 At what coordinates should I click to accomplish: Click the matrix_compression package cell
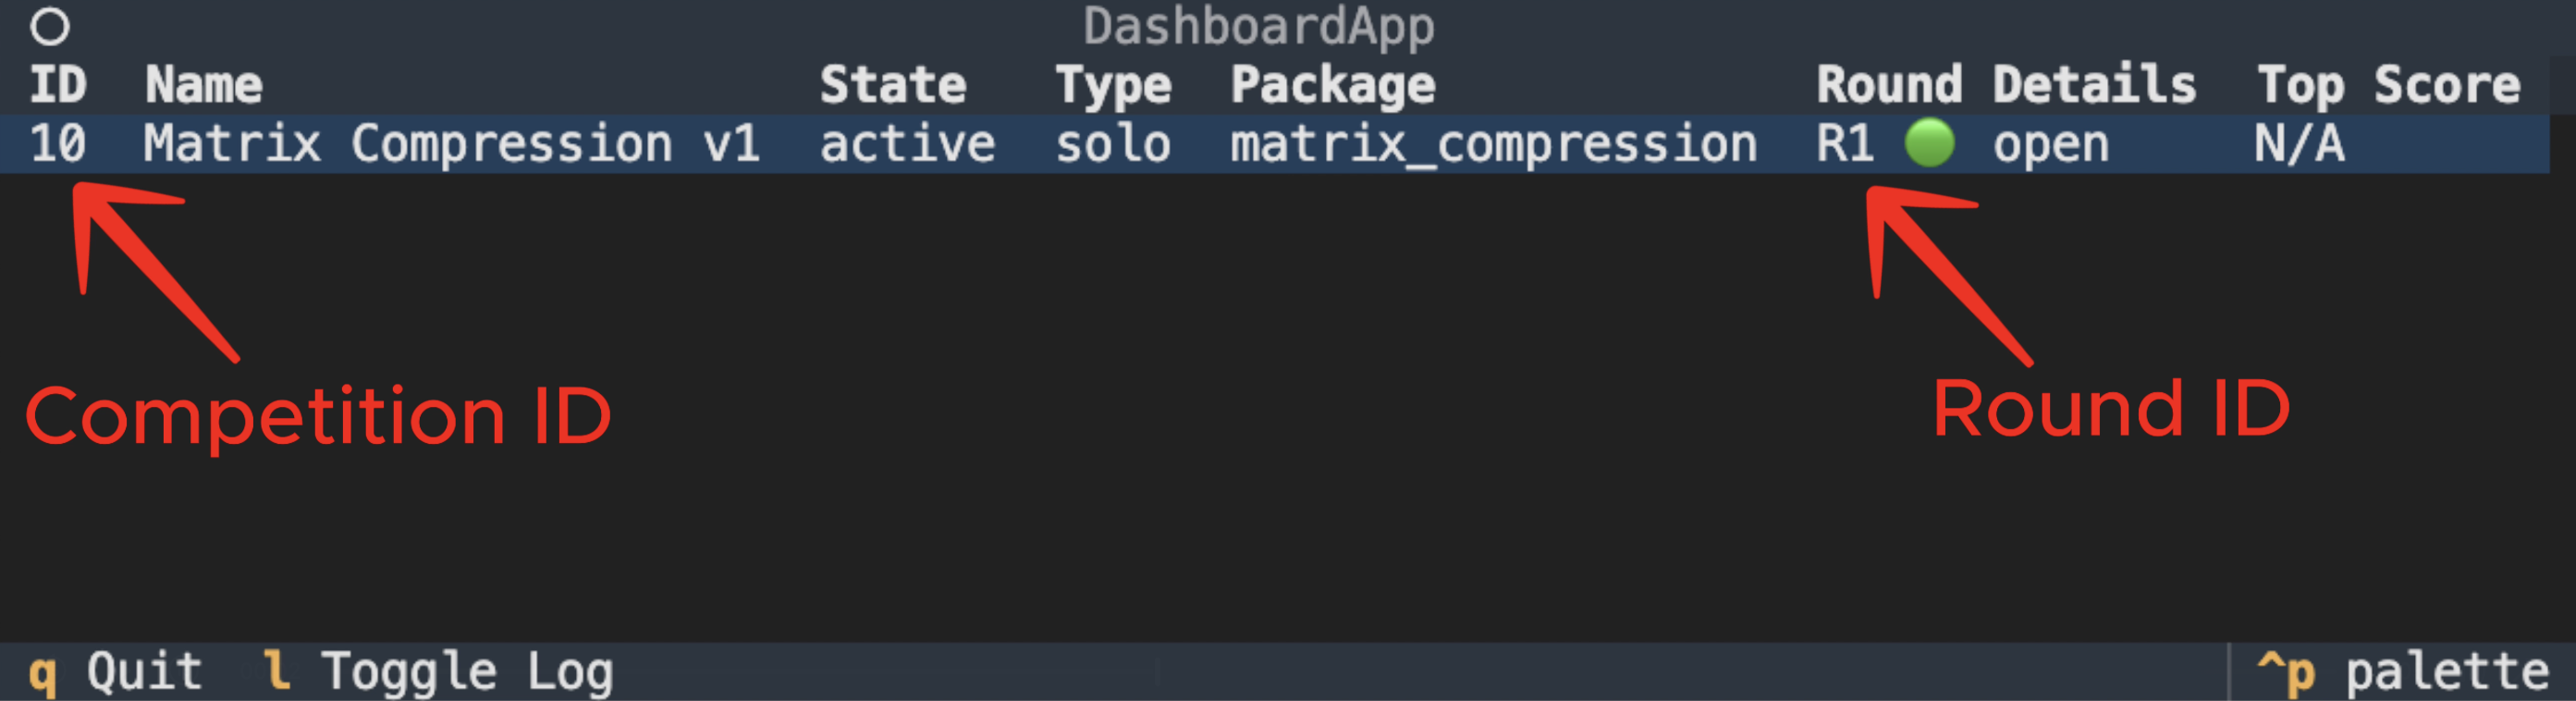pos(1493,144)
